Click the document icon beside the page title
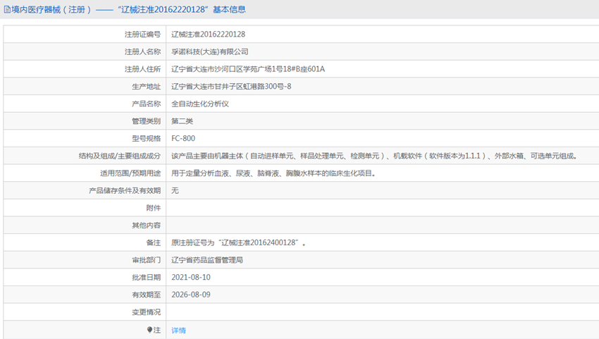This screenshot has width=599, height=339. click(x=7, y=10)
